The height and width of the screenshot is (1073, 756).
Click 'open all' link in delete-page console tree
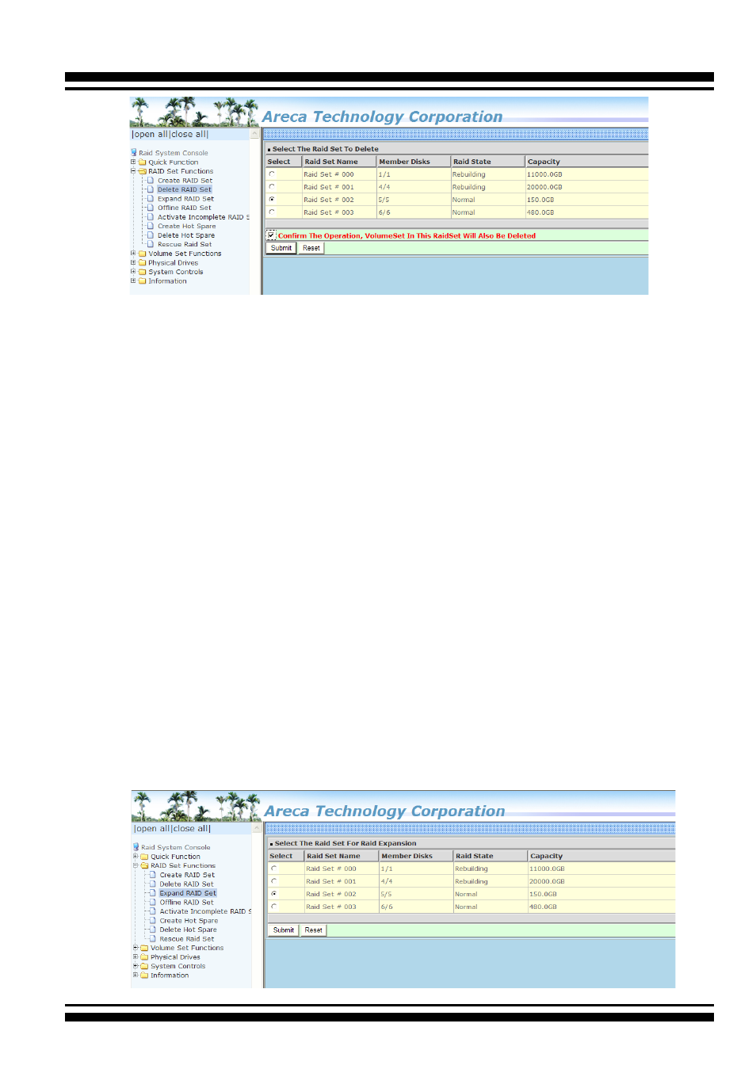pos(150,135)
